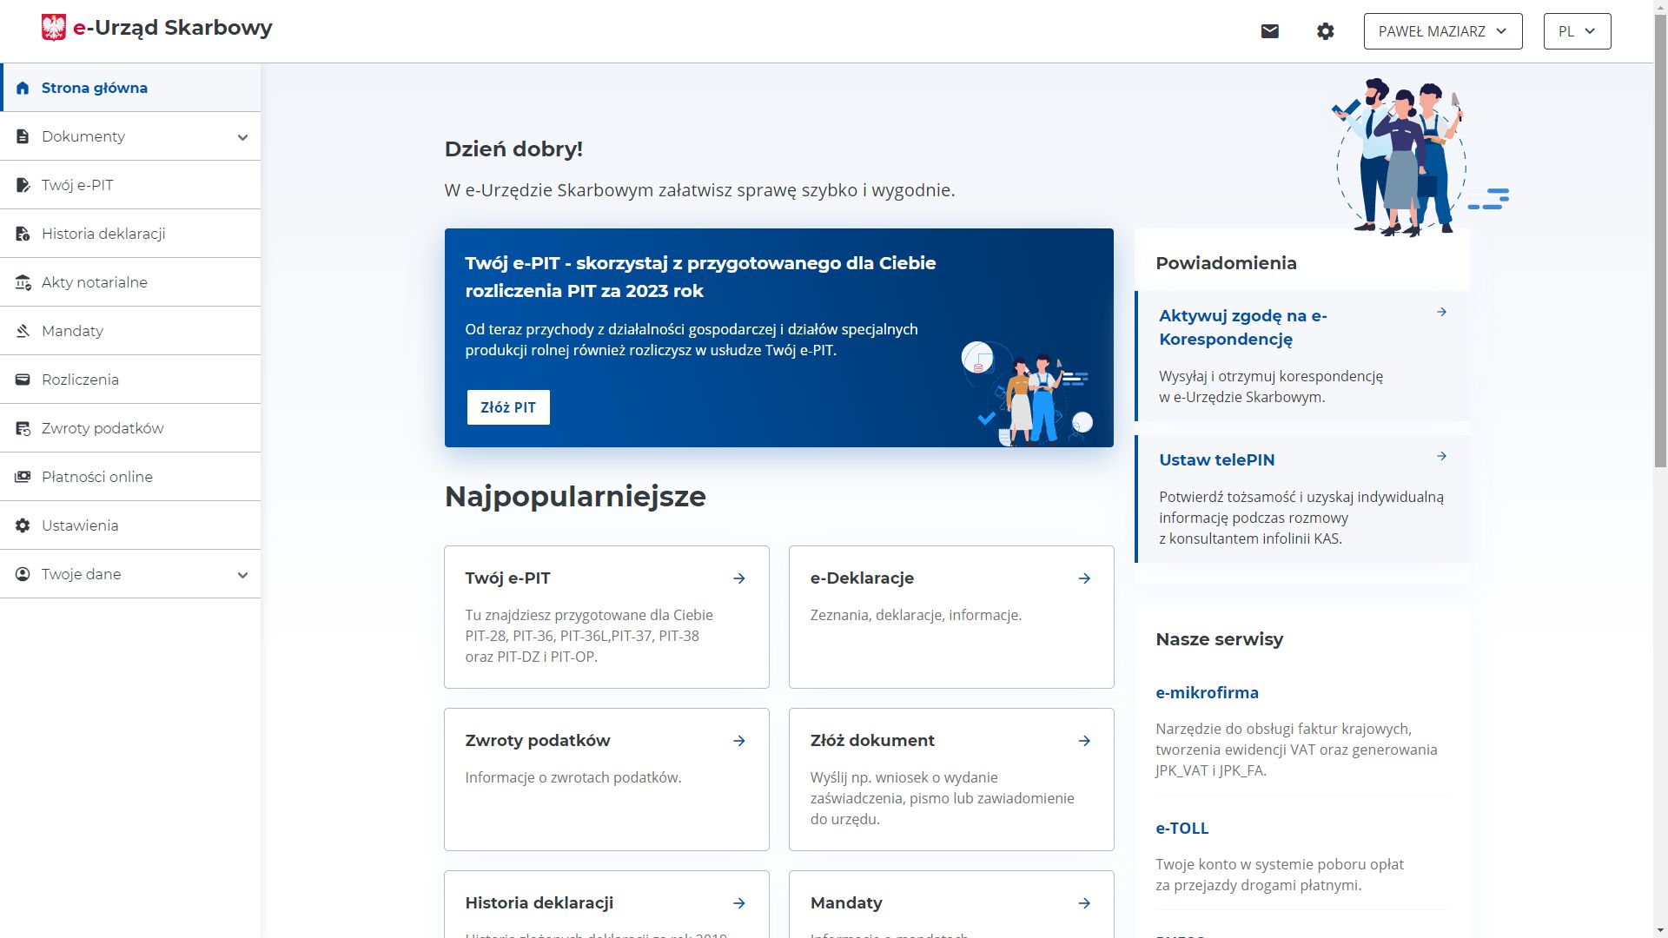Open Rozliczenia sidebar item
1668x938 pixels.
(x=130, y=380)
